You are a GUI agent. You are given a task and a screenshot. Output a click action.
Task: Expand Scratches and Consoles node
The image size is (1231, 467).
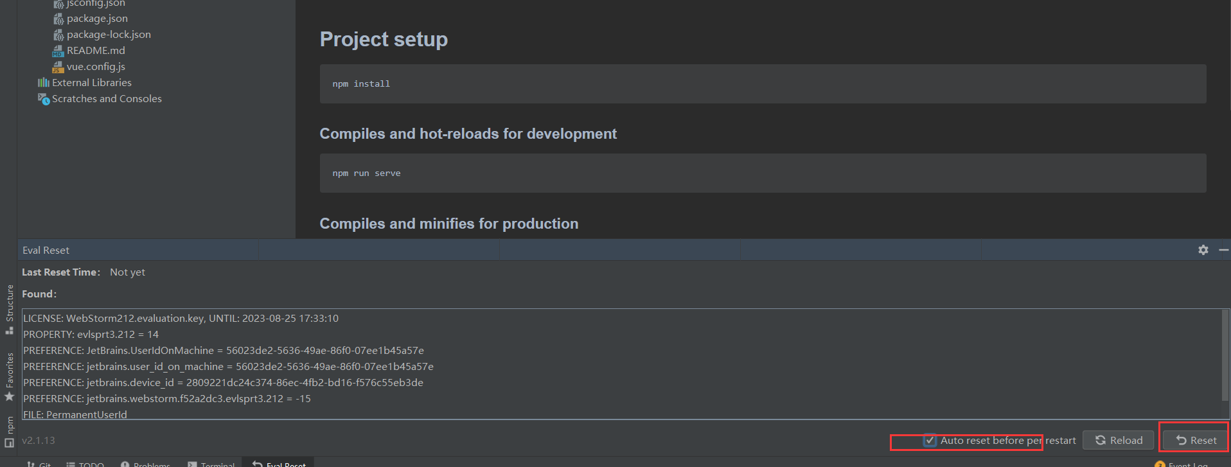[107, 98]
